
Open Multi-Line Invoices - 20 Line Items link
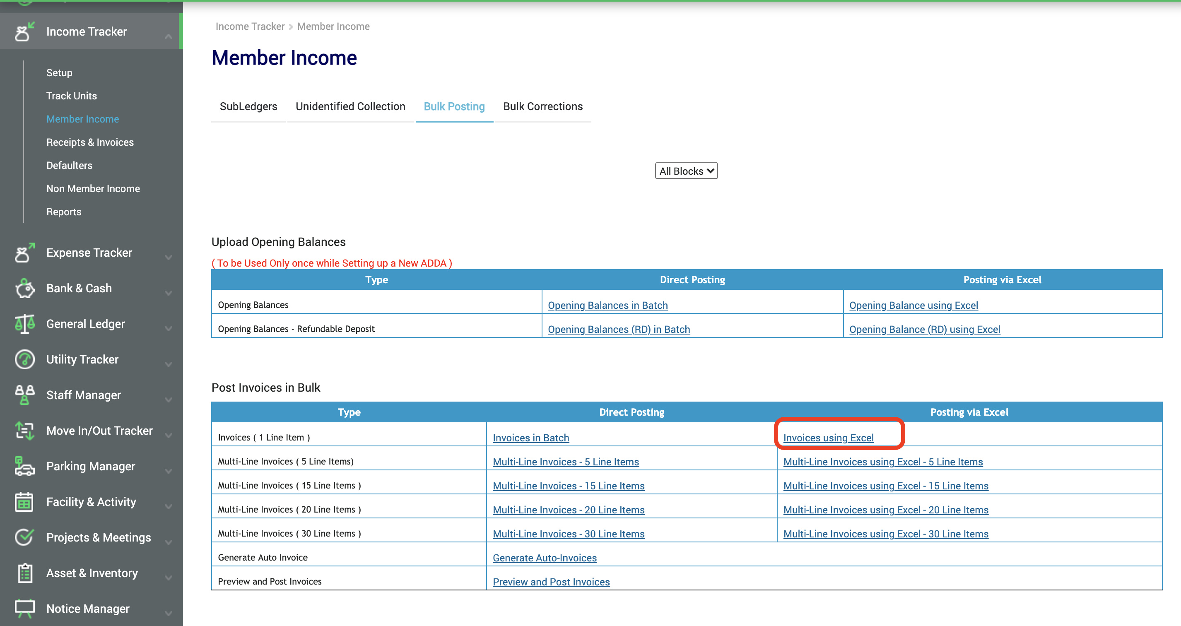(x=569, y=510)
